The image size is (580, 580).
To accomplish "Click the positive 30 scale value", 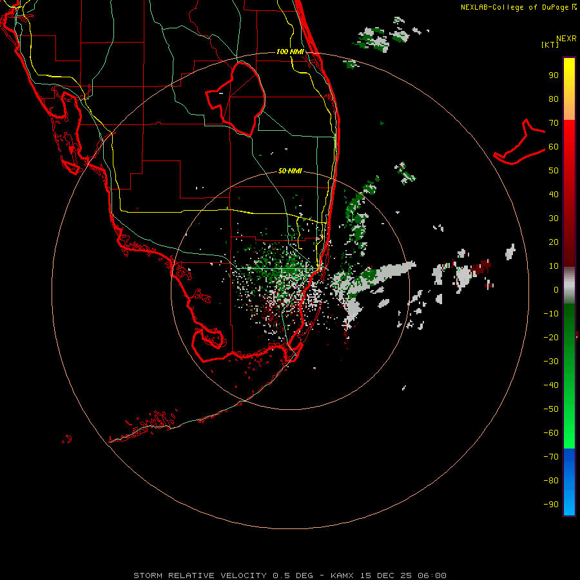I will 554,218.
